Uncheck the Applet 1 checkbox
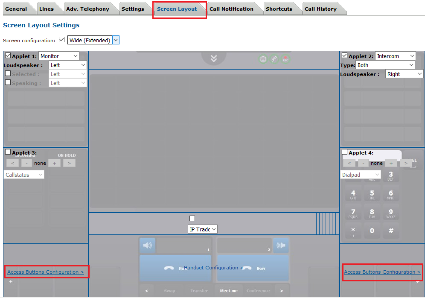This screenshot has height=298, width=425. click(8, 56)
